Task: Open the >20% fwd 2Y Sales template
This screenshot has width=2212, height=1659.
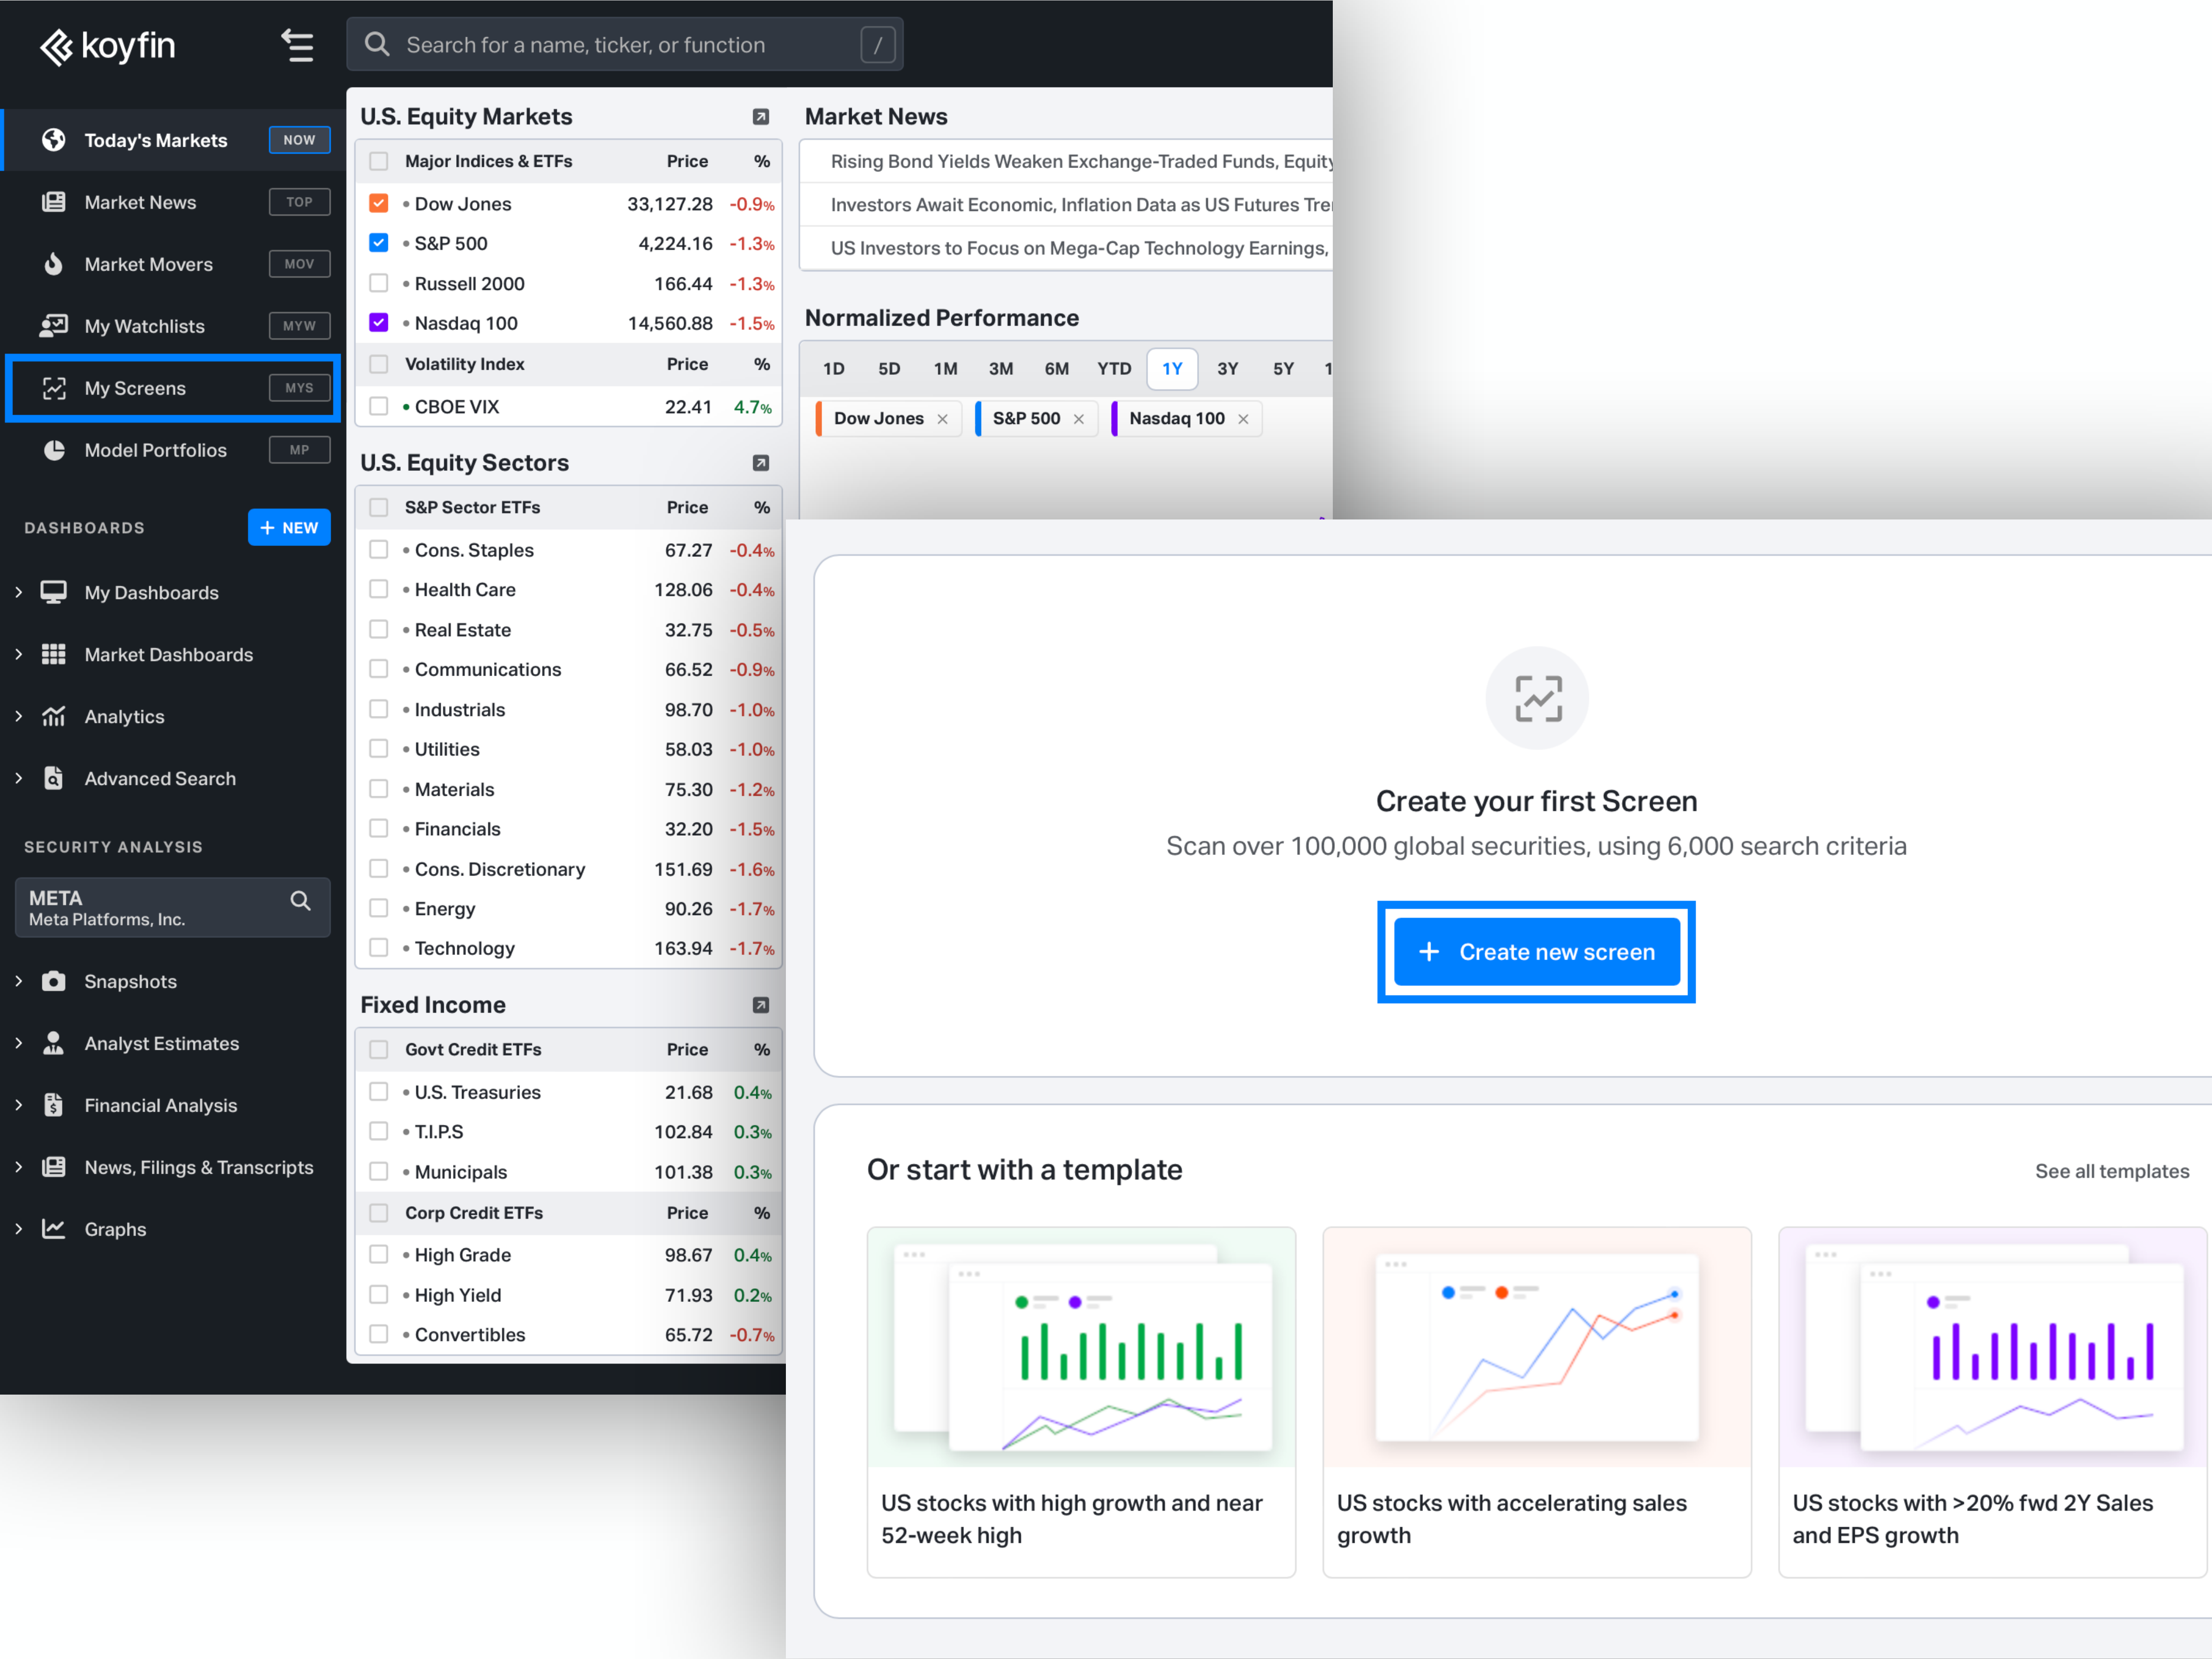Action: coord(1993,1402)
